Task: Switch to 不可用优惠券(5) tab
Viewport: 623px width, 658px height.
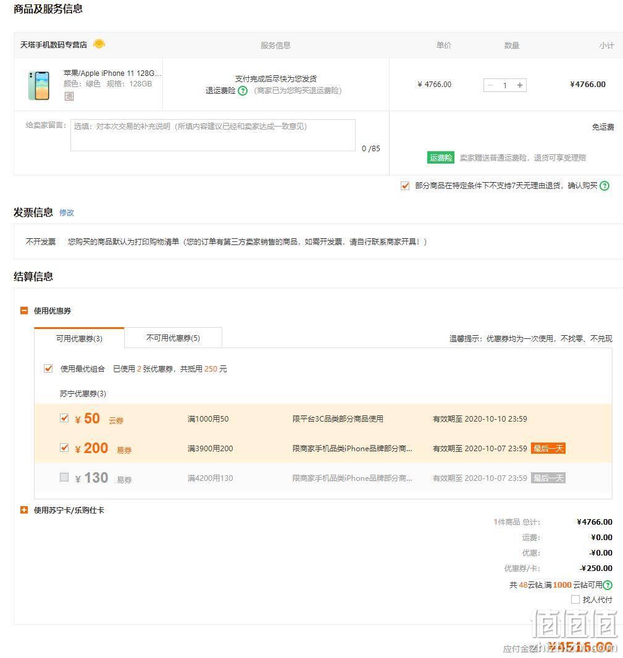Action: (173, 338)
